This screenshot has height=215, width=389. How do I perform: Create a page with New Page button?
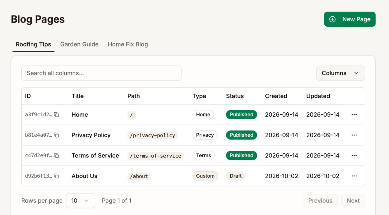(350, 19)
